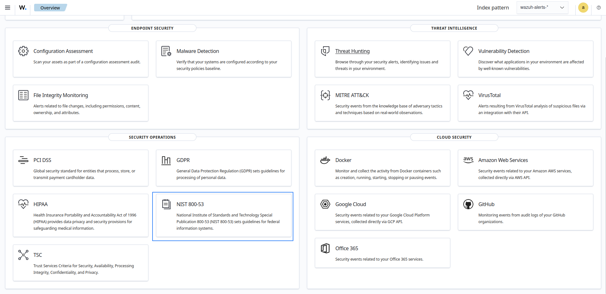
Task: Open the NIST 800-53 card
Action: [190, 204]
